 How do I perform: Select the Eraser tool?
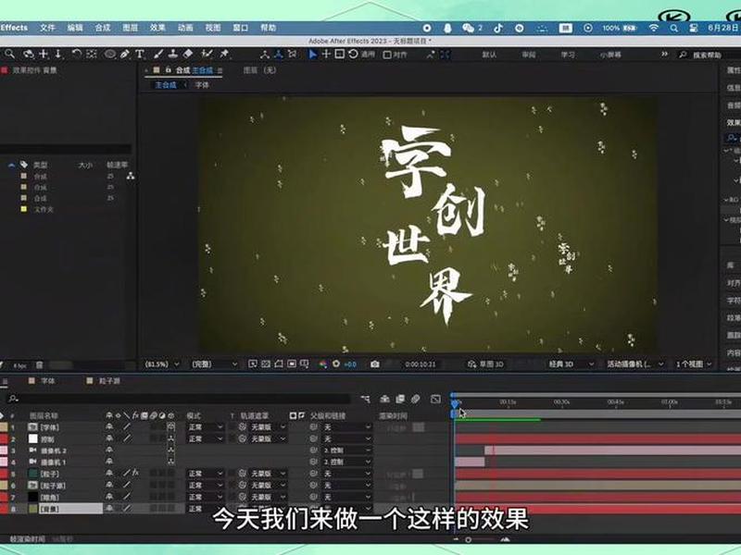pos(188,55)
